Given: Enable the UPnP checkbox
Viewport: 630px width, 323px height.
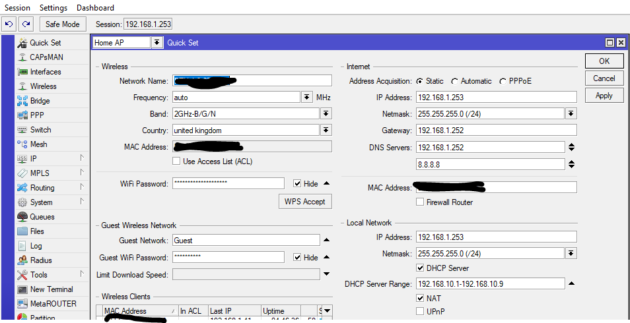Looking at the screenshot, I should 420,311.
